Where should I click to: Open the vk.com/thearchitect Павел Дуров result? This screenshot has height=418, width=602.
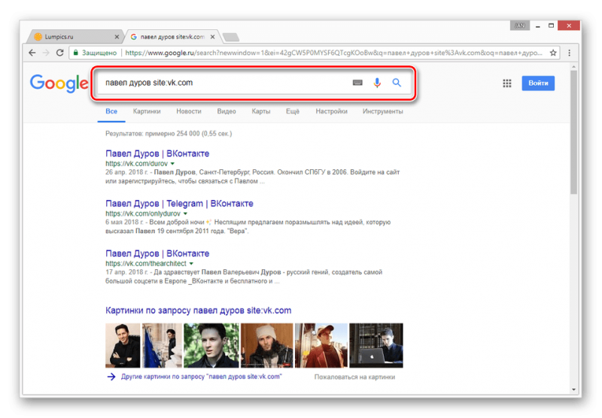[157, 253]
